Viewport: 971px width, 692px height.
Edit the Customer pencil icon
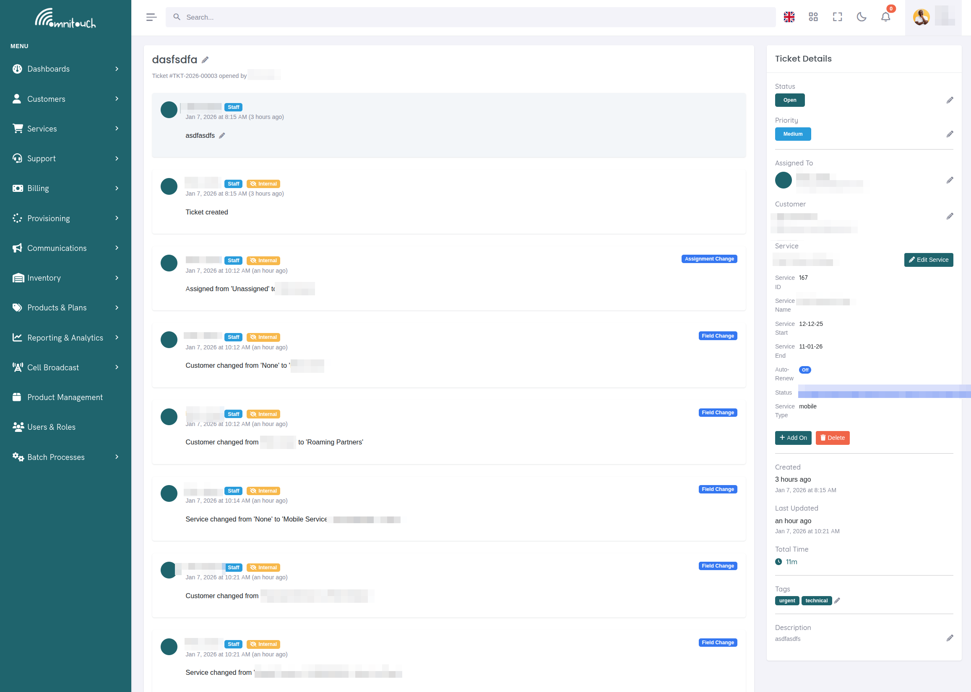click(x=950, y=217)
